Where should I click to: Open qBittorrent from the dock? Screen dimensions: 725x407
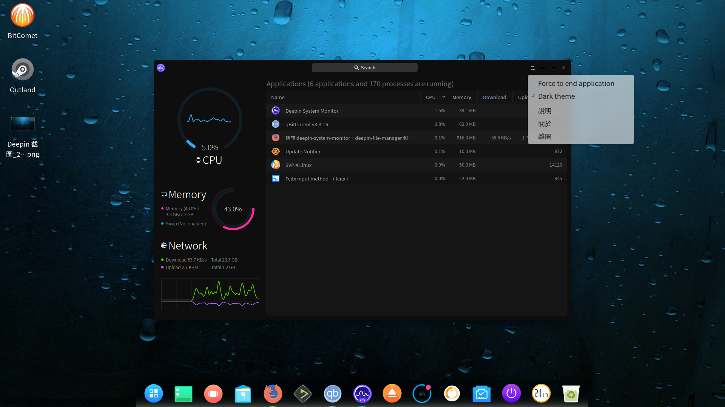tap(332, 393)
